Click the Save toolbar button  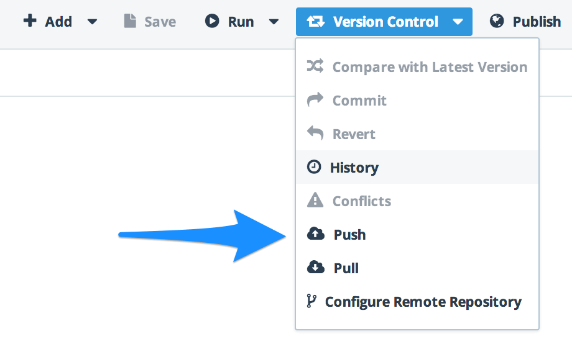(x=150, y=22)
